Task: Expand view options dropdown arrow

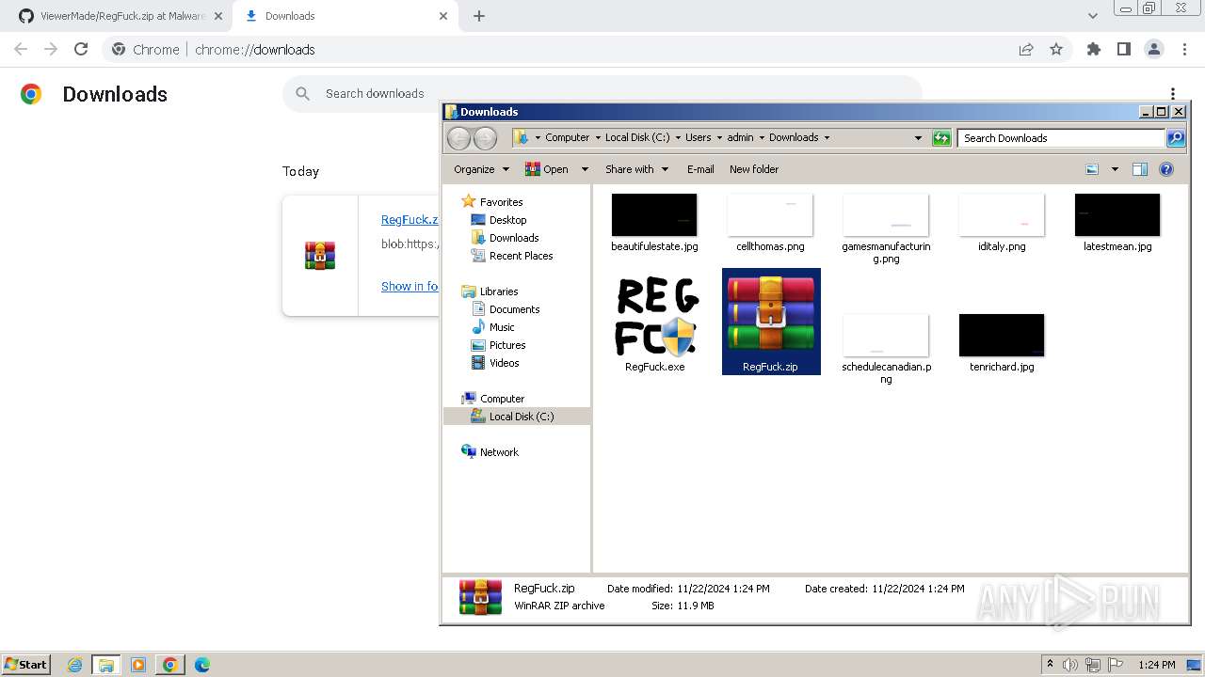Action: pyautogui.click(x=1115, y=169)
